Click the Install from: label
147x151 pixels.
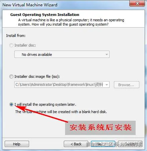16,36
